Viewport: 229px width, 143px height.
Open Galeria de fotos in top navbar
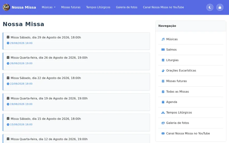coord(126,7)
